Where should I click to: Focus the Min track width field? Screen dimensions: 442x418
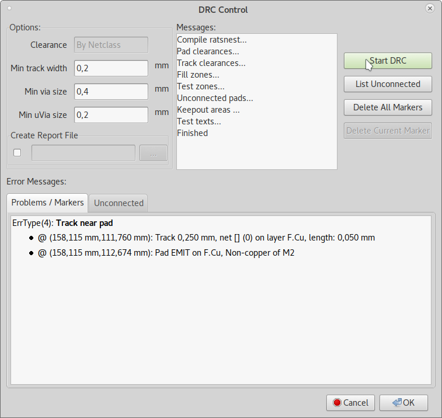tap(111, 68)
